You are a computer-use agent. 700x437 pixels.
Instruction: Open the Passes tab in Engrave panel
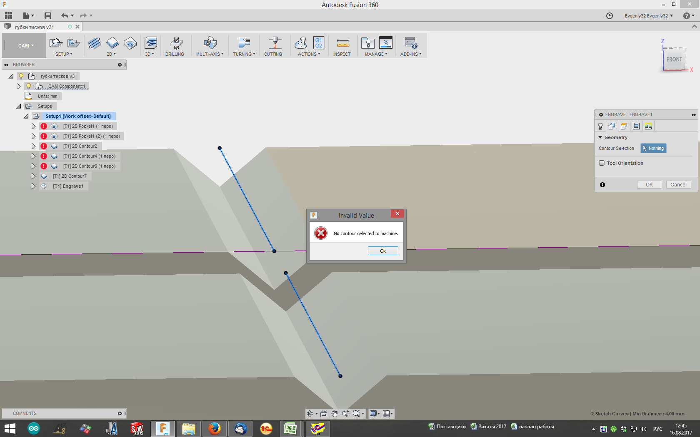pos(636,126)
